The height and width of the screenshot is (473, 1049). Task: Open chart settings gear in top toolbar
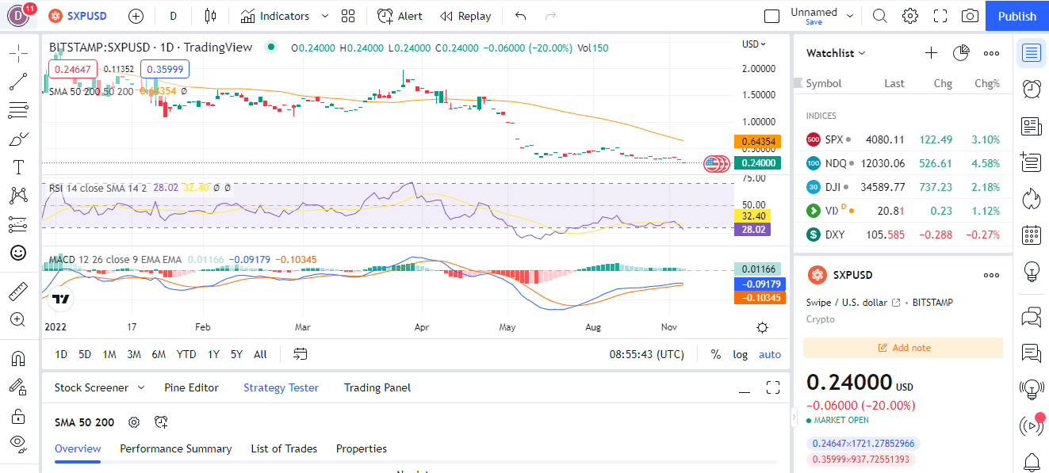click(x=910, y=16)
